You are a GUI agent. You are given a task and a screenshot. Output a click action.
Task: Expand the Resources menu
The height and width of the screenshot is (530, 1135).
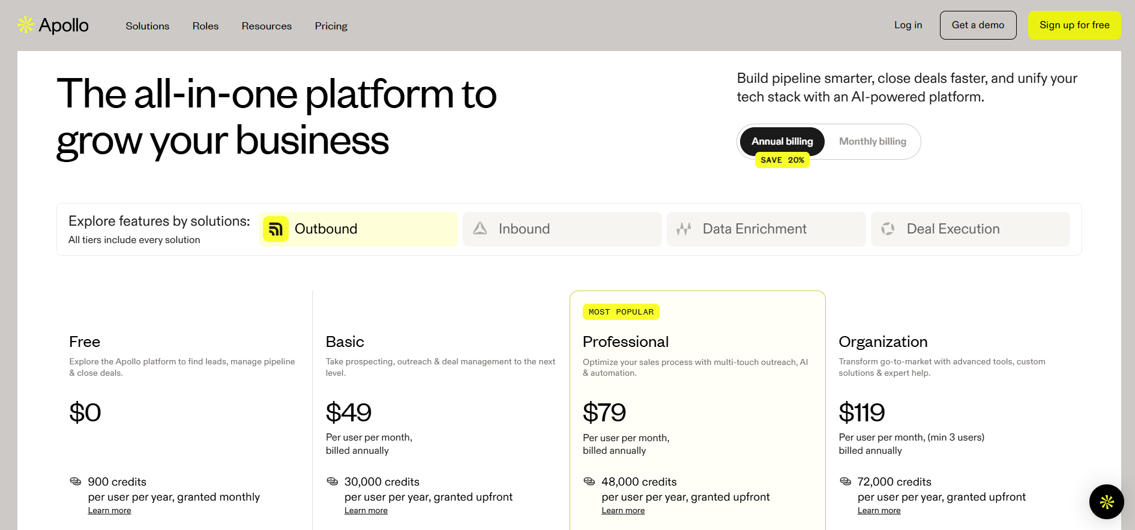266,26
